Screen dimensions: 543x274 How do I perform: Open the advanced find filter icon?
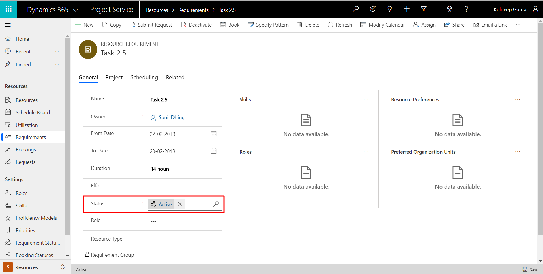424,9
